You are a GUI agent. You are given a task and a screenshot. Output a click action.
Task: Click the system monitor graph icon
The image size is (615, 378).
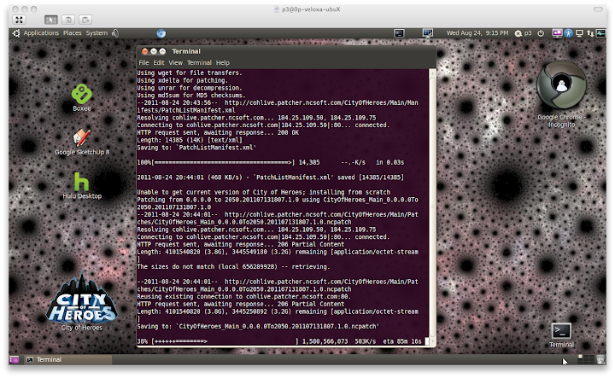(600, 33)
